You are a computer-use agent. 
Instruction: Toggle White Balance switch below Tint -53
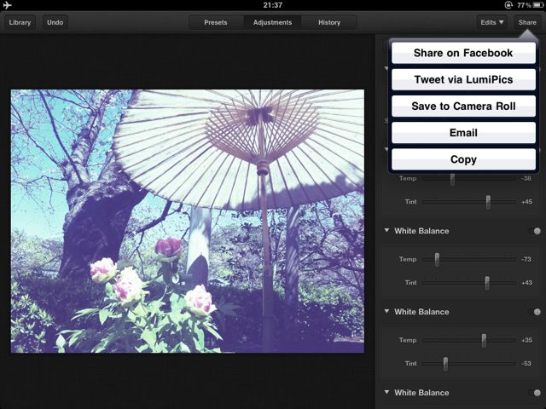pyautogui.click(x=535, y=393)
